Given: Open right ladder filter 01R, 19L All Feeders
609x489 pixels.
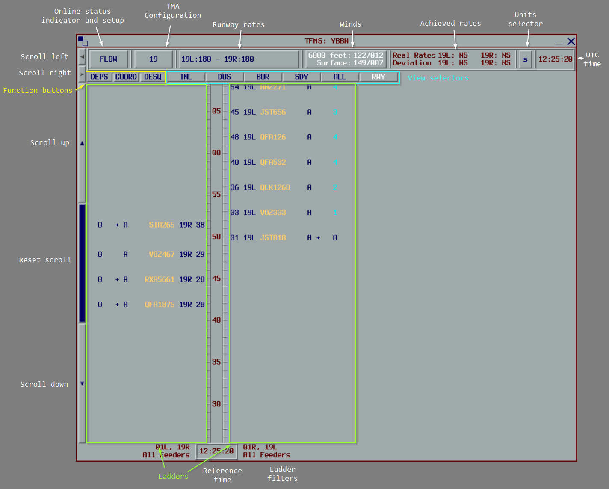Looking at the screenshot, I should tap(266, 451).
